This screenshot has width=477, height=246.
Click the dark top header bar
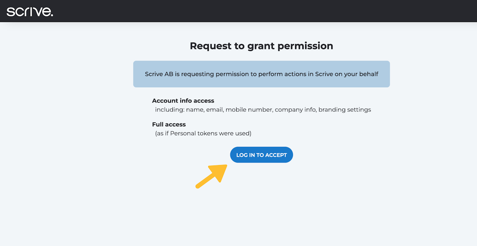click(x=261, y=11)
